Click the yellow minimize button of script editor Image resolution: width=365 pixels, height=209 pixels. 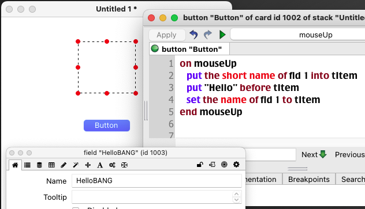click(x=163, y=18)
